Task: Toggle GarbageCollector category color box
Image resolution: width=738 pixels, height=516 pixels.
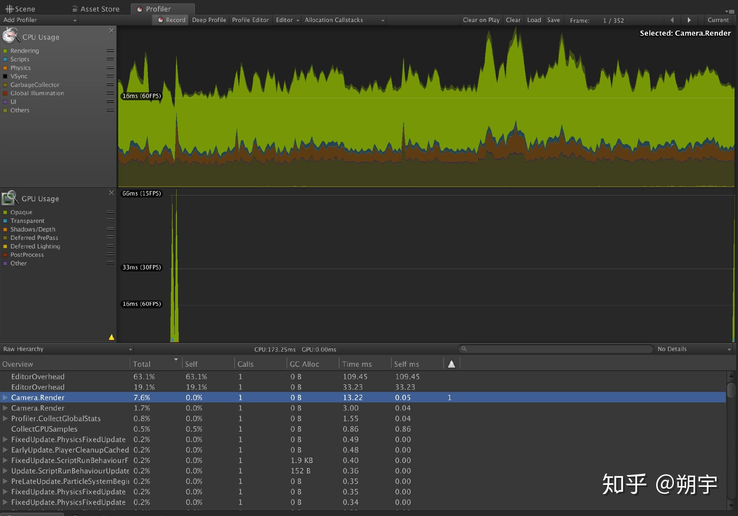Action: 5,85
